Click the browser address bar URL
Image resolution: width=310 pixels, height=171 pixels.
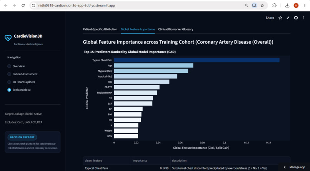77,5
